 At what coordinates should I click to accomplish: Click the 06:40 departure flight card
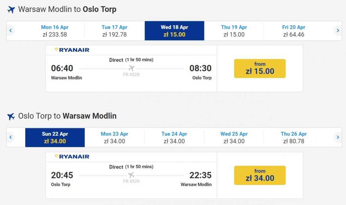click(x=131, y=74)
